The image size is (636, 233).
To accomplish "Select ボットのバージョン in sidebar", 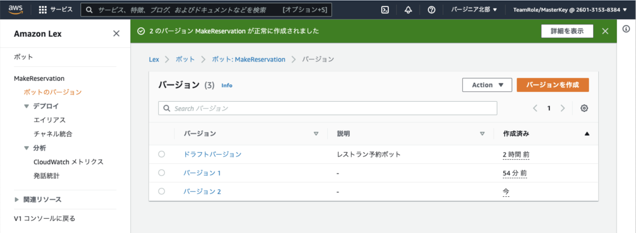I will tap(53, 92).
